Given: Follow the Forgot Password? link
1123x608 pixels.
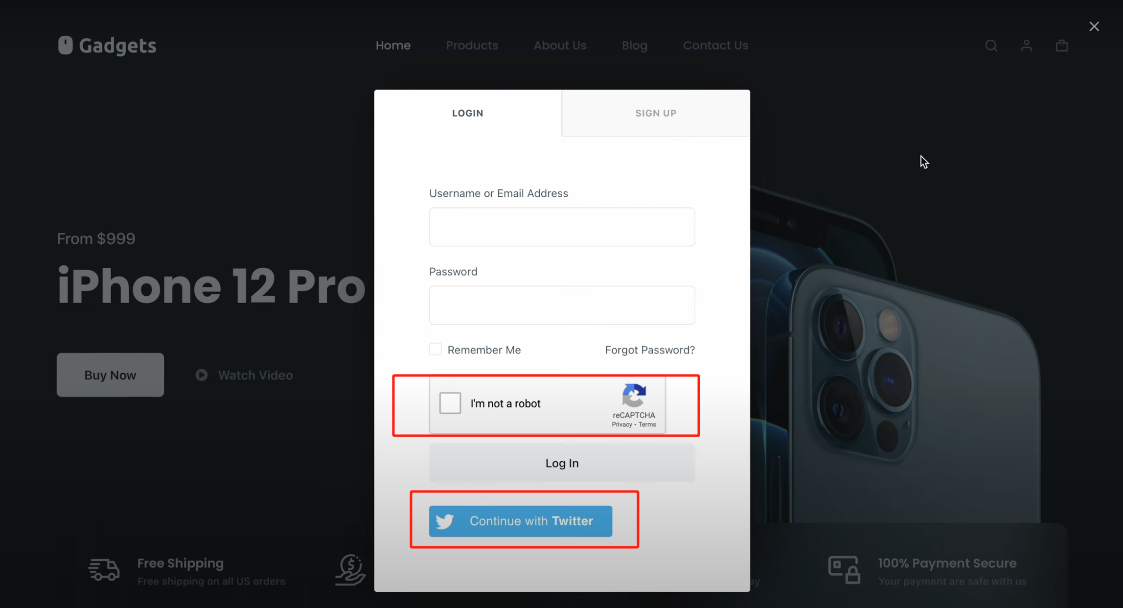Looking at the screenshot, I should (650, 350).
